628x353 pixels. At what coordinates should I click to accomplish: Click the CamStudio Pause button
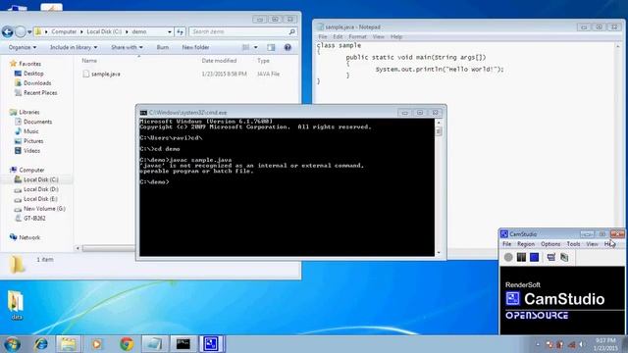pos(521,257)
